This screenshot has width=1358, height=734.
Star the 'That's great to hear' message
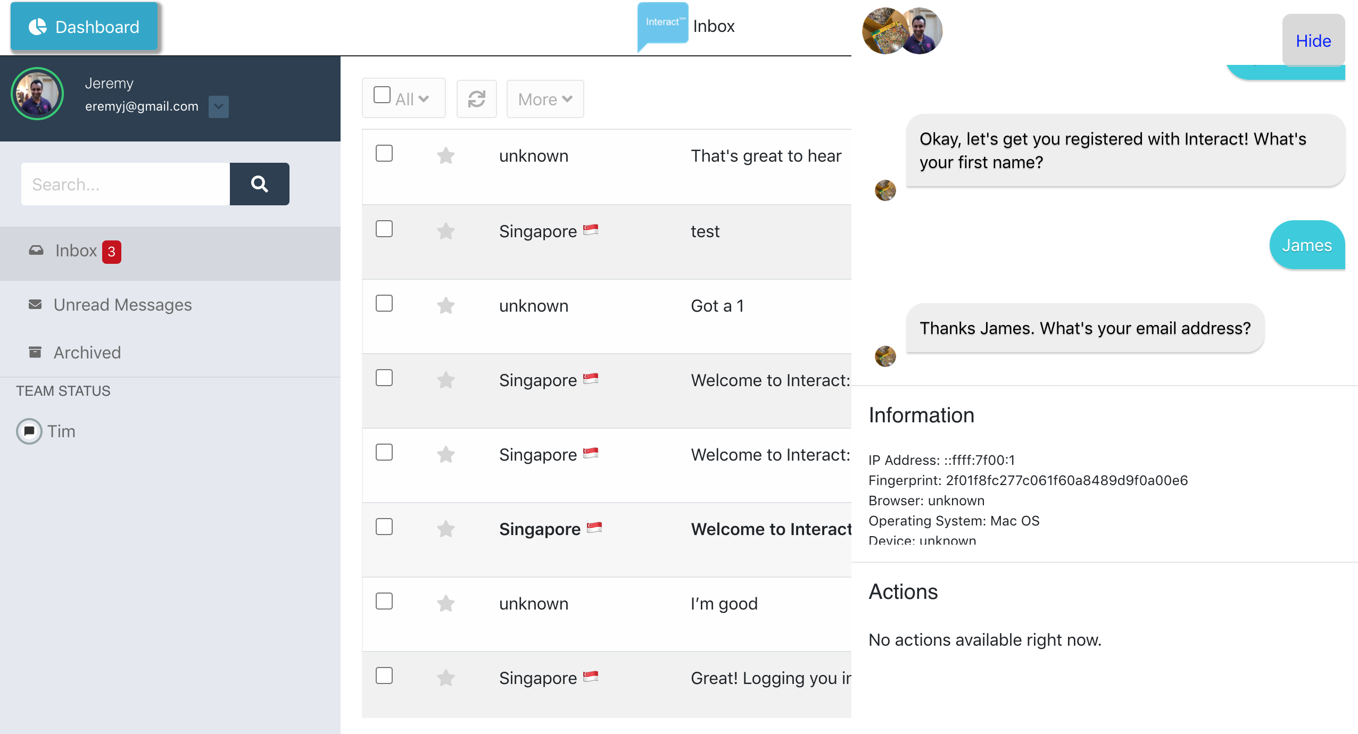[x=445, y=156]
